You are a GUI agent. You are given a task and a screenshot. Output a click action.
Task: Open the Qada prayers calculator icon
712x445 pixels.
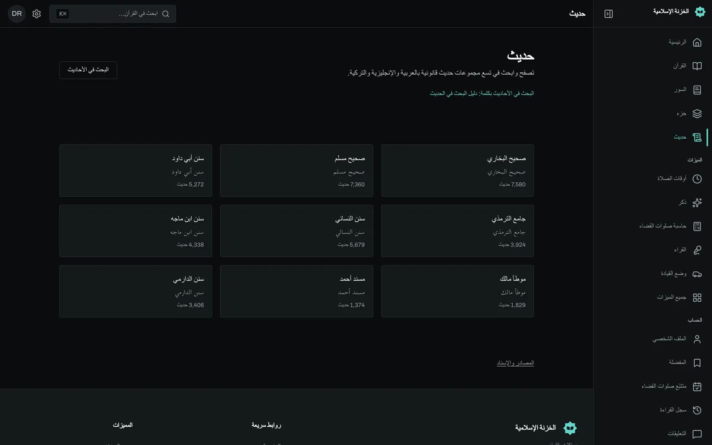click(x=697, y=226)
